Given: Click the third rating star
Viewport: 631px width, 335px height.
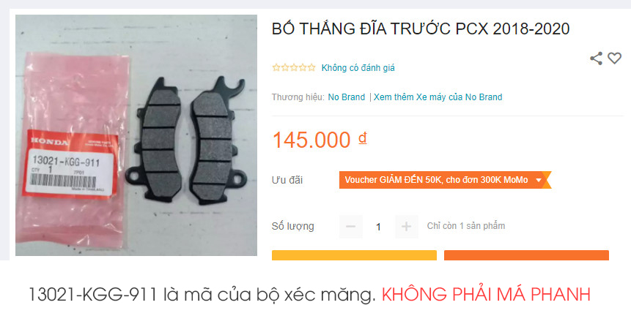Looking at the screenshot, I should pyautogui.click(x=294, y=67).
